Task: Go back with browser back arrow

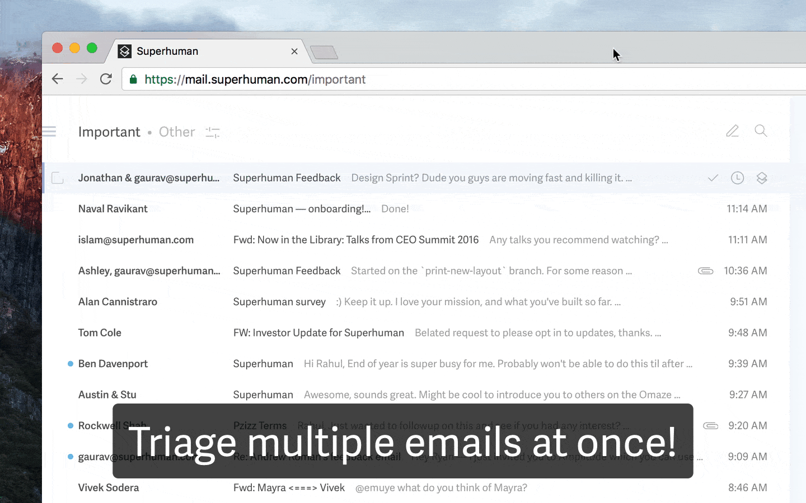Action: pos(57,79)
